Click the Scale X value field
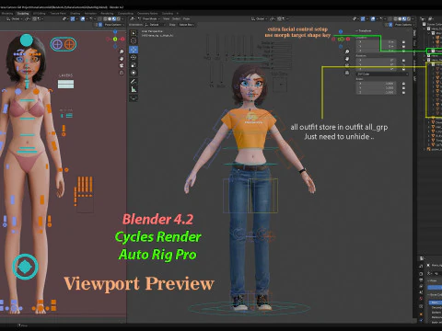442x331 pixels. coord(378,84)
